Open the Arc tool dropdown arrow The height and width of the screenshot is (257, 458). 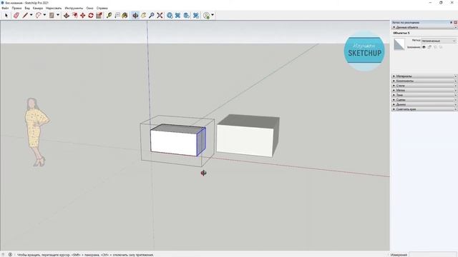coord(44,15)
